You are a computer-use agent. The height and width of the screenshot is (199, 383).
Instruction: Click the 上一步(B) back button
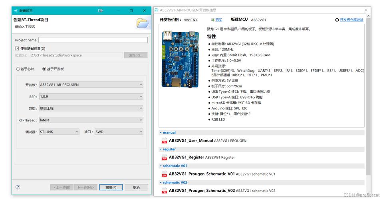[62, 187]
